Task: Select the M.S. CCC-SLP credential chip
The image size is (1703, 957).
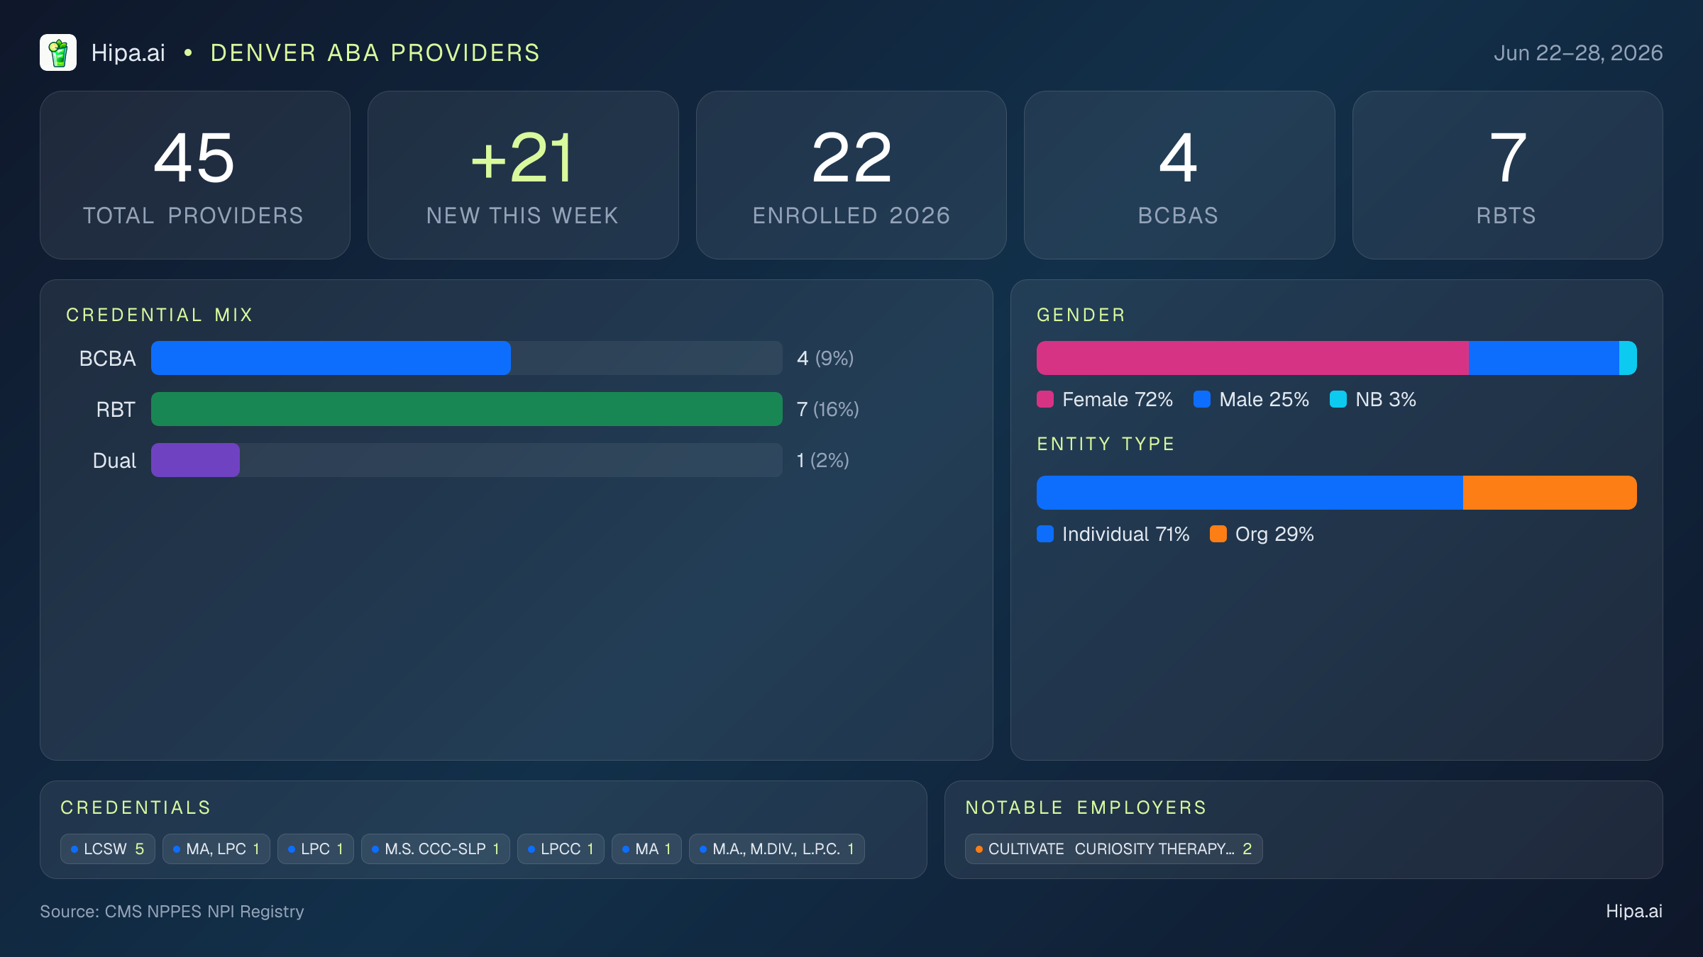Action: click(x=436, y=849)
